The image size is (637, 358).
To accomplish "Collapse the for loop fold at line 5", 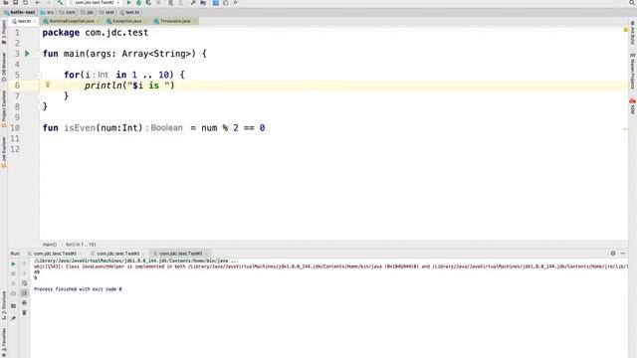I will click(x=40, y=75).
